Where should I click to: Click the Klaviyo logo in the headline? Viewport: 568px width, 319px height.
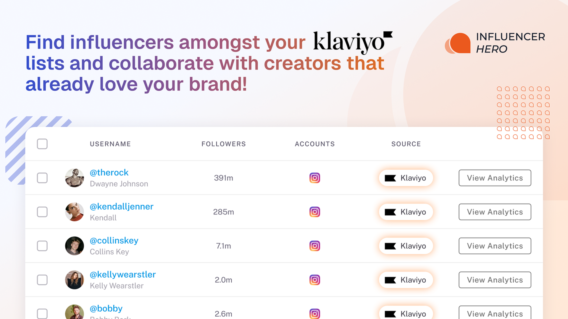[352, 42]
